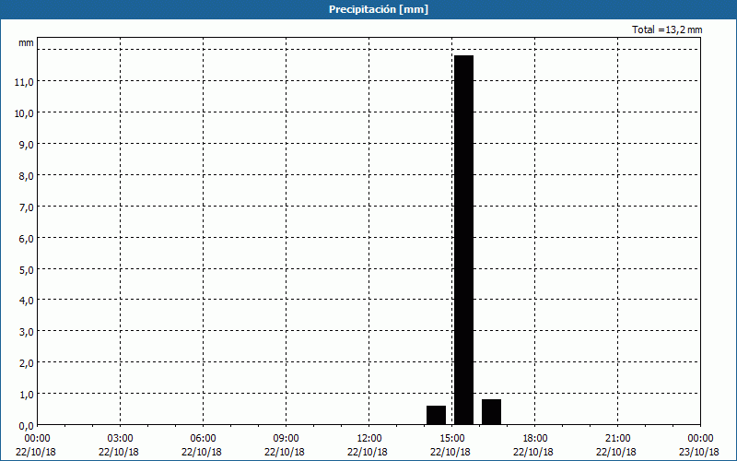
Task: Click the 21:00 time axis label
Action: tap(617, 439)
